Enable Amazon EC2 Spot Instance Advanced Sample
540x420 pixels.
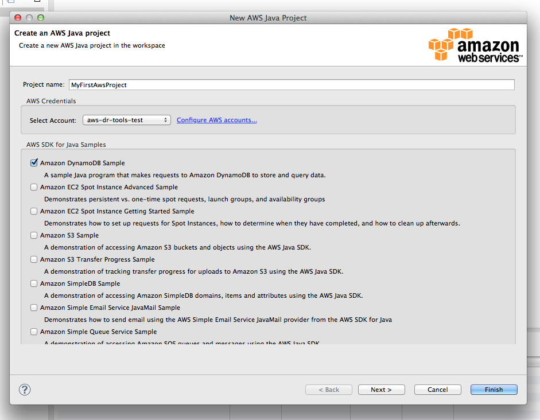pyautogui.click(x=34, y=187)
